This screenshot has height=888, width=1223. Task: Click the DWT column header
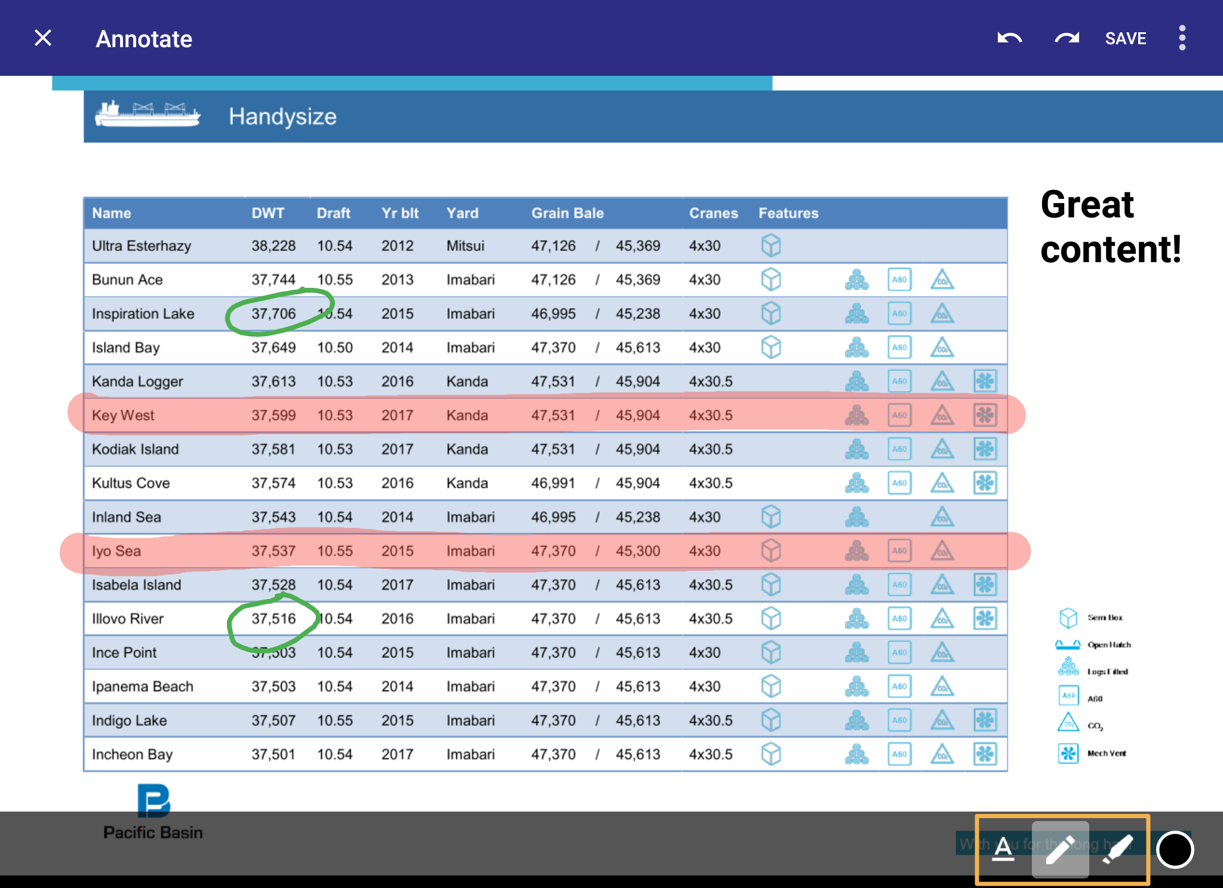coord(268,213)
